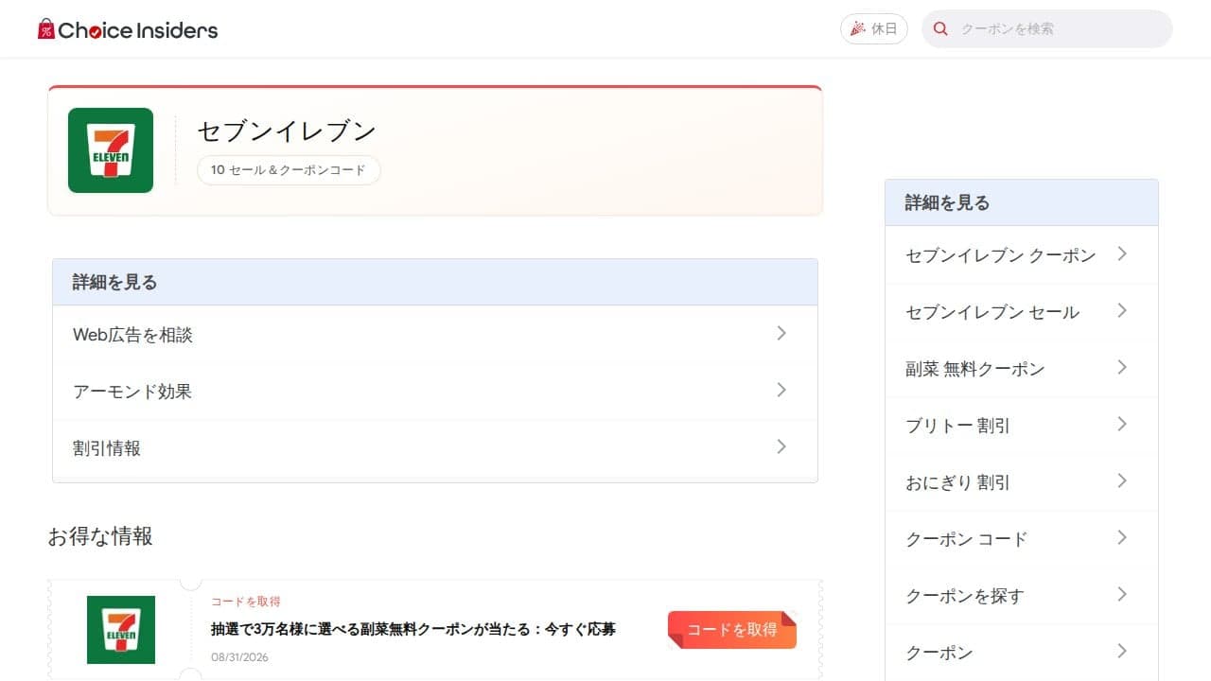Viewport: 1211px width, 681px height.
Task: Click the large 7-Eleven store logo
Action: (111, 150)
